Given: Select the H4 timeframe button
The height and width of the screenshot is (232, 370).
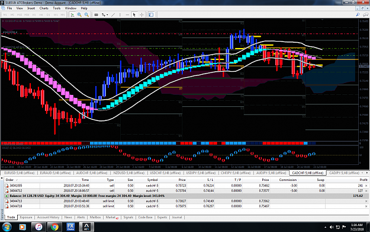Looking at the screenshot, I should pyautogui.click(x=41, y=15).
